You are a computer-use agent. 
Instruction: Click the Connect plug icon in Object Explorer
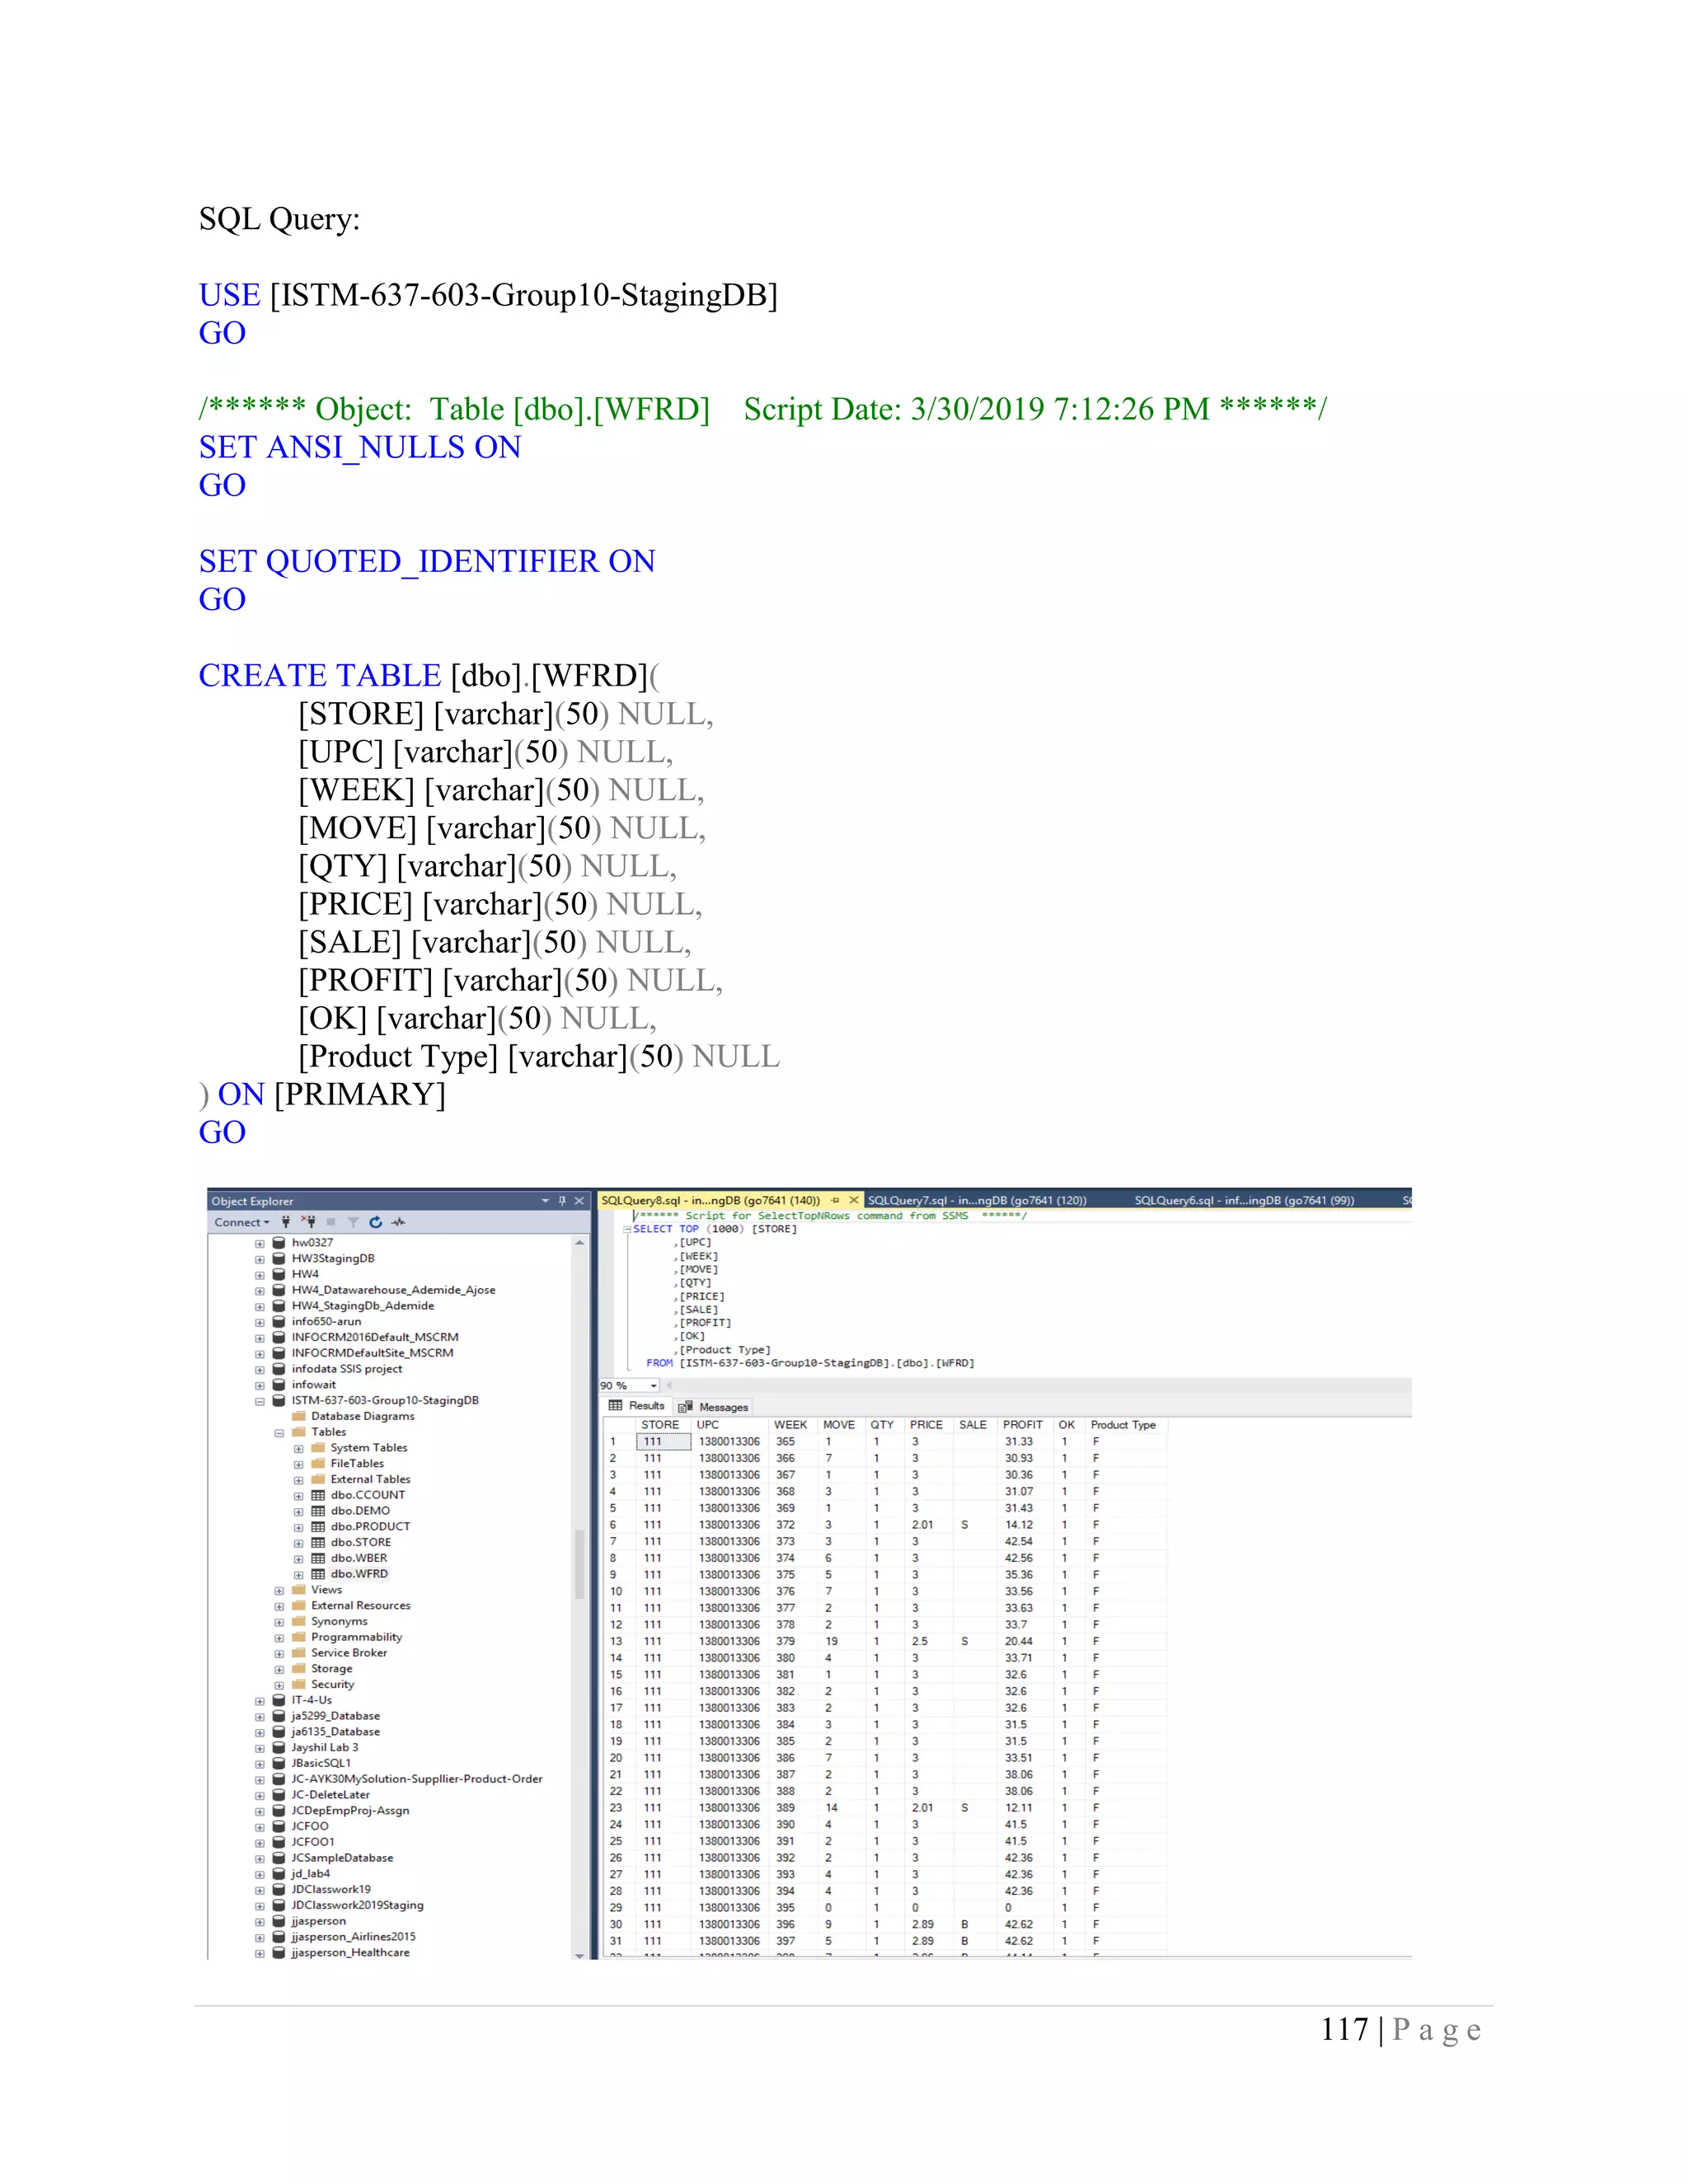coord(286,1222)
